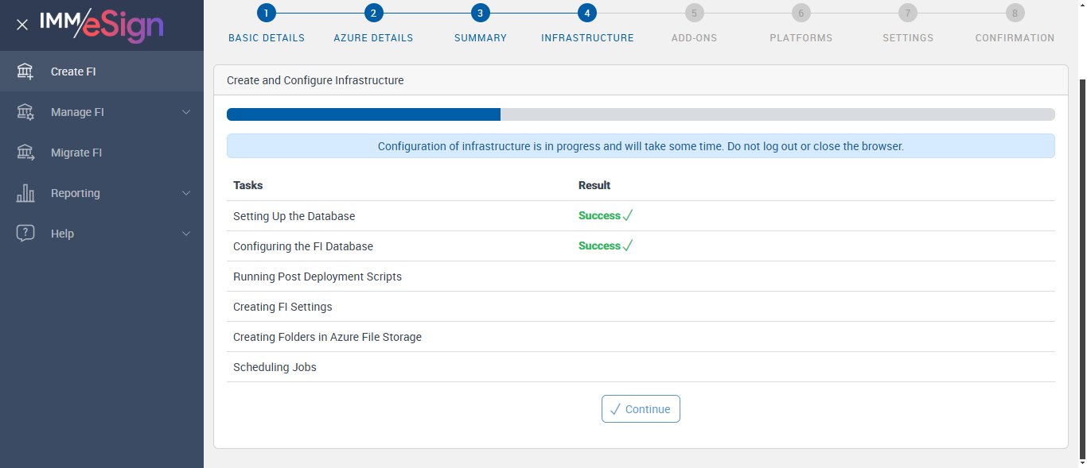
Task: Click the Create FI bank icon
Action: tap(25, 72)
